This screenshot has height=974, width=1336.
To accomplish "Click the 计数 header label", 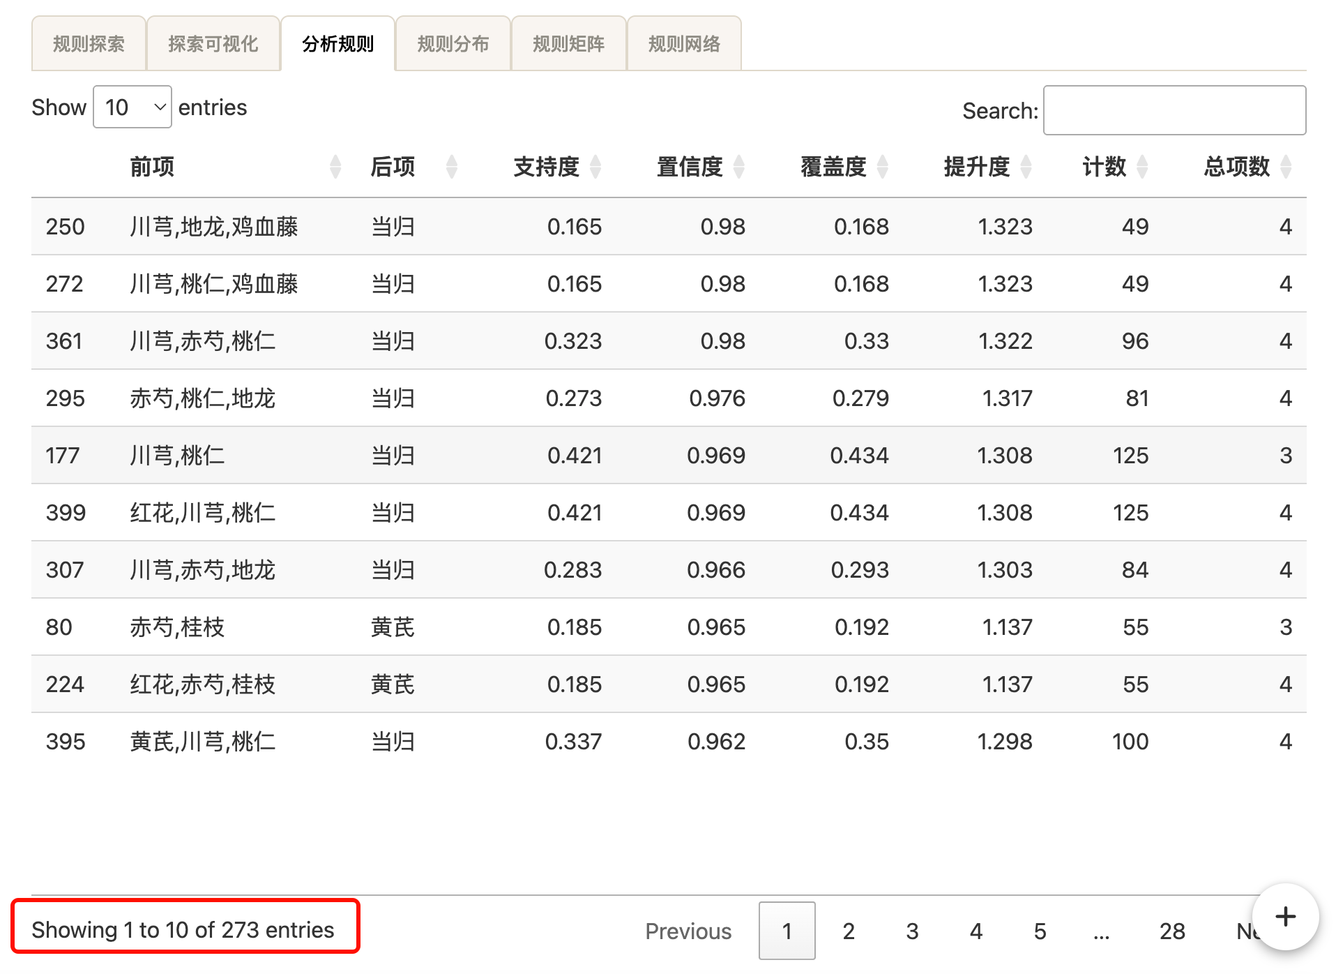I will (x=1105, y=167).
